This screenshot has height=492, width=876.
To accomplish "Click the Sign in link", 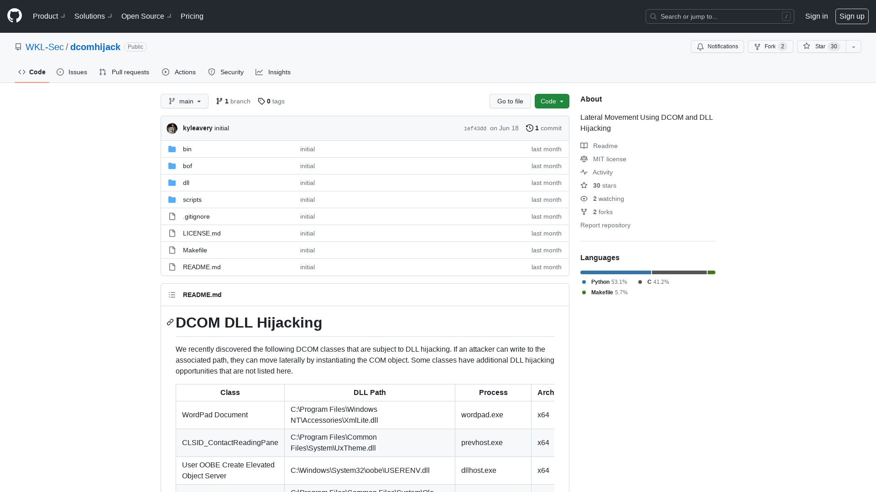I will [816, 16].
